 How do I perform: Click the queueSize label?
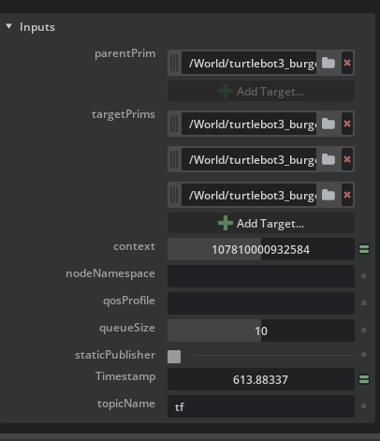point(127,328)
